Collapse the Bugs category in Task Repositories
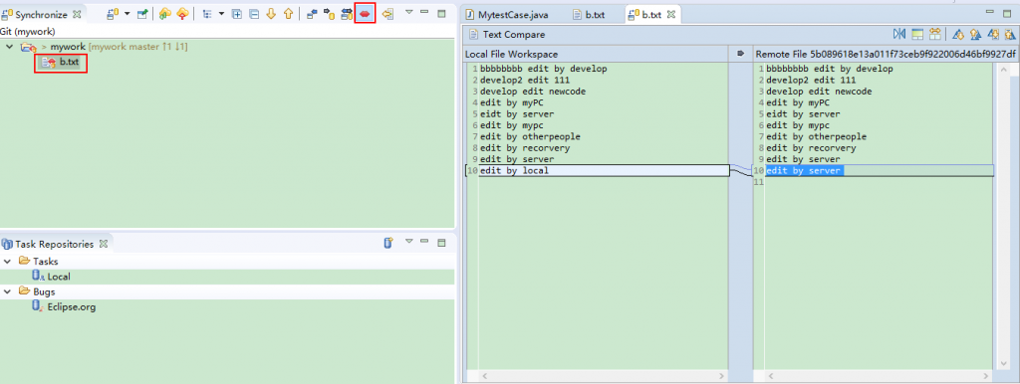Viewport: 1020px width, 384px height. (8, 291)
